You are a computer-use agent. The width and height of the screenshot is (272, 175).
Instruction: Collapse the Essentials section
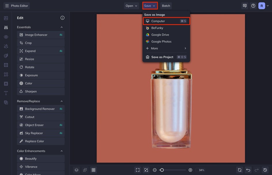click(61, 27)
